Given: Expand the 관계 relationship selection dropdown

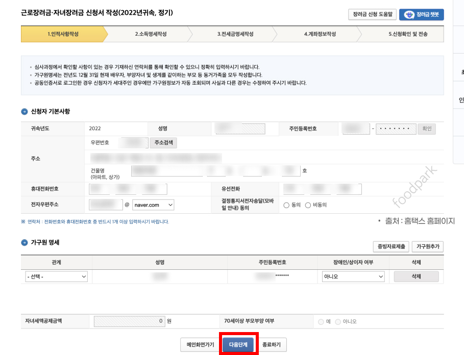Looking at the screenshot, I should [56, 276].
